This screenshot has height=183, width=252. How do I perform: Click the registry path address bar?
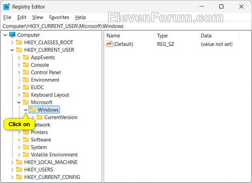click(126, 26)
